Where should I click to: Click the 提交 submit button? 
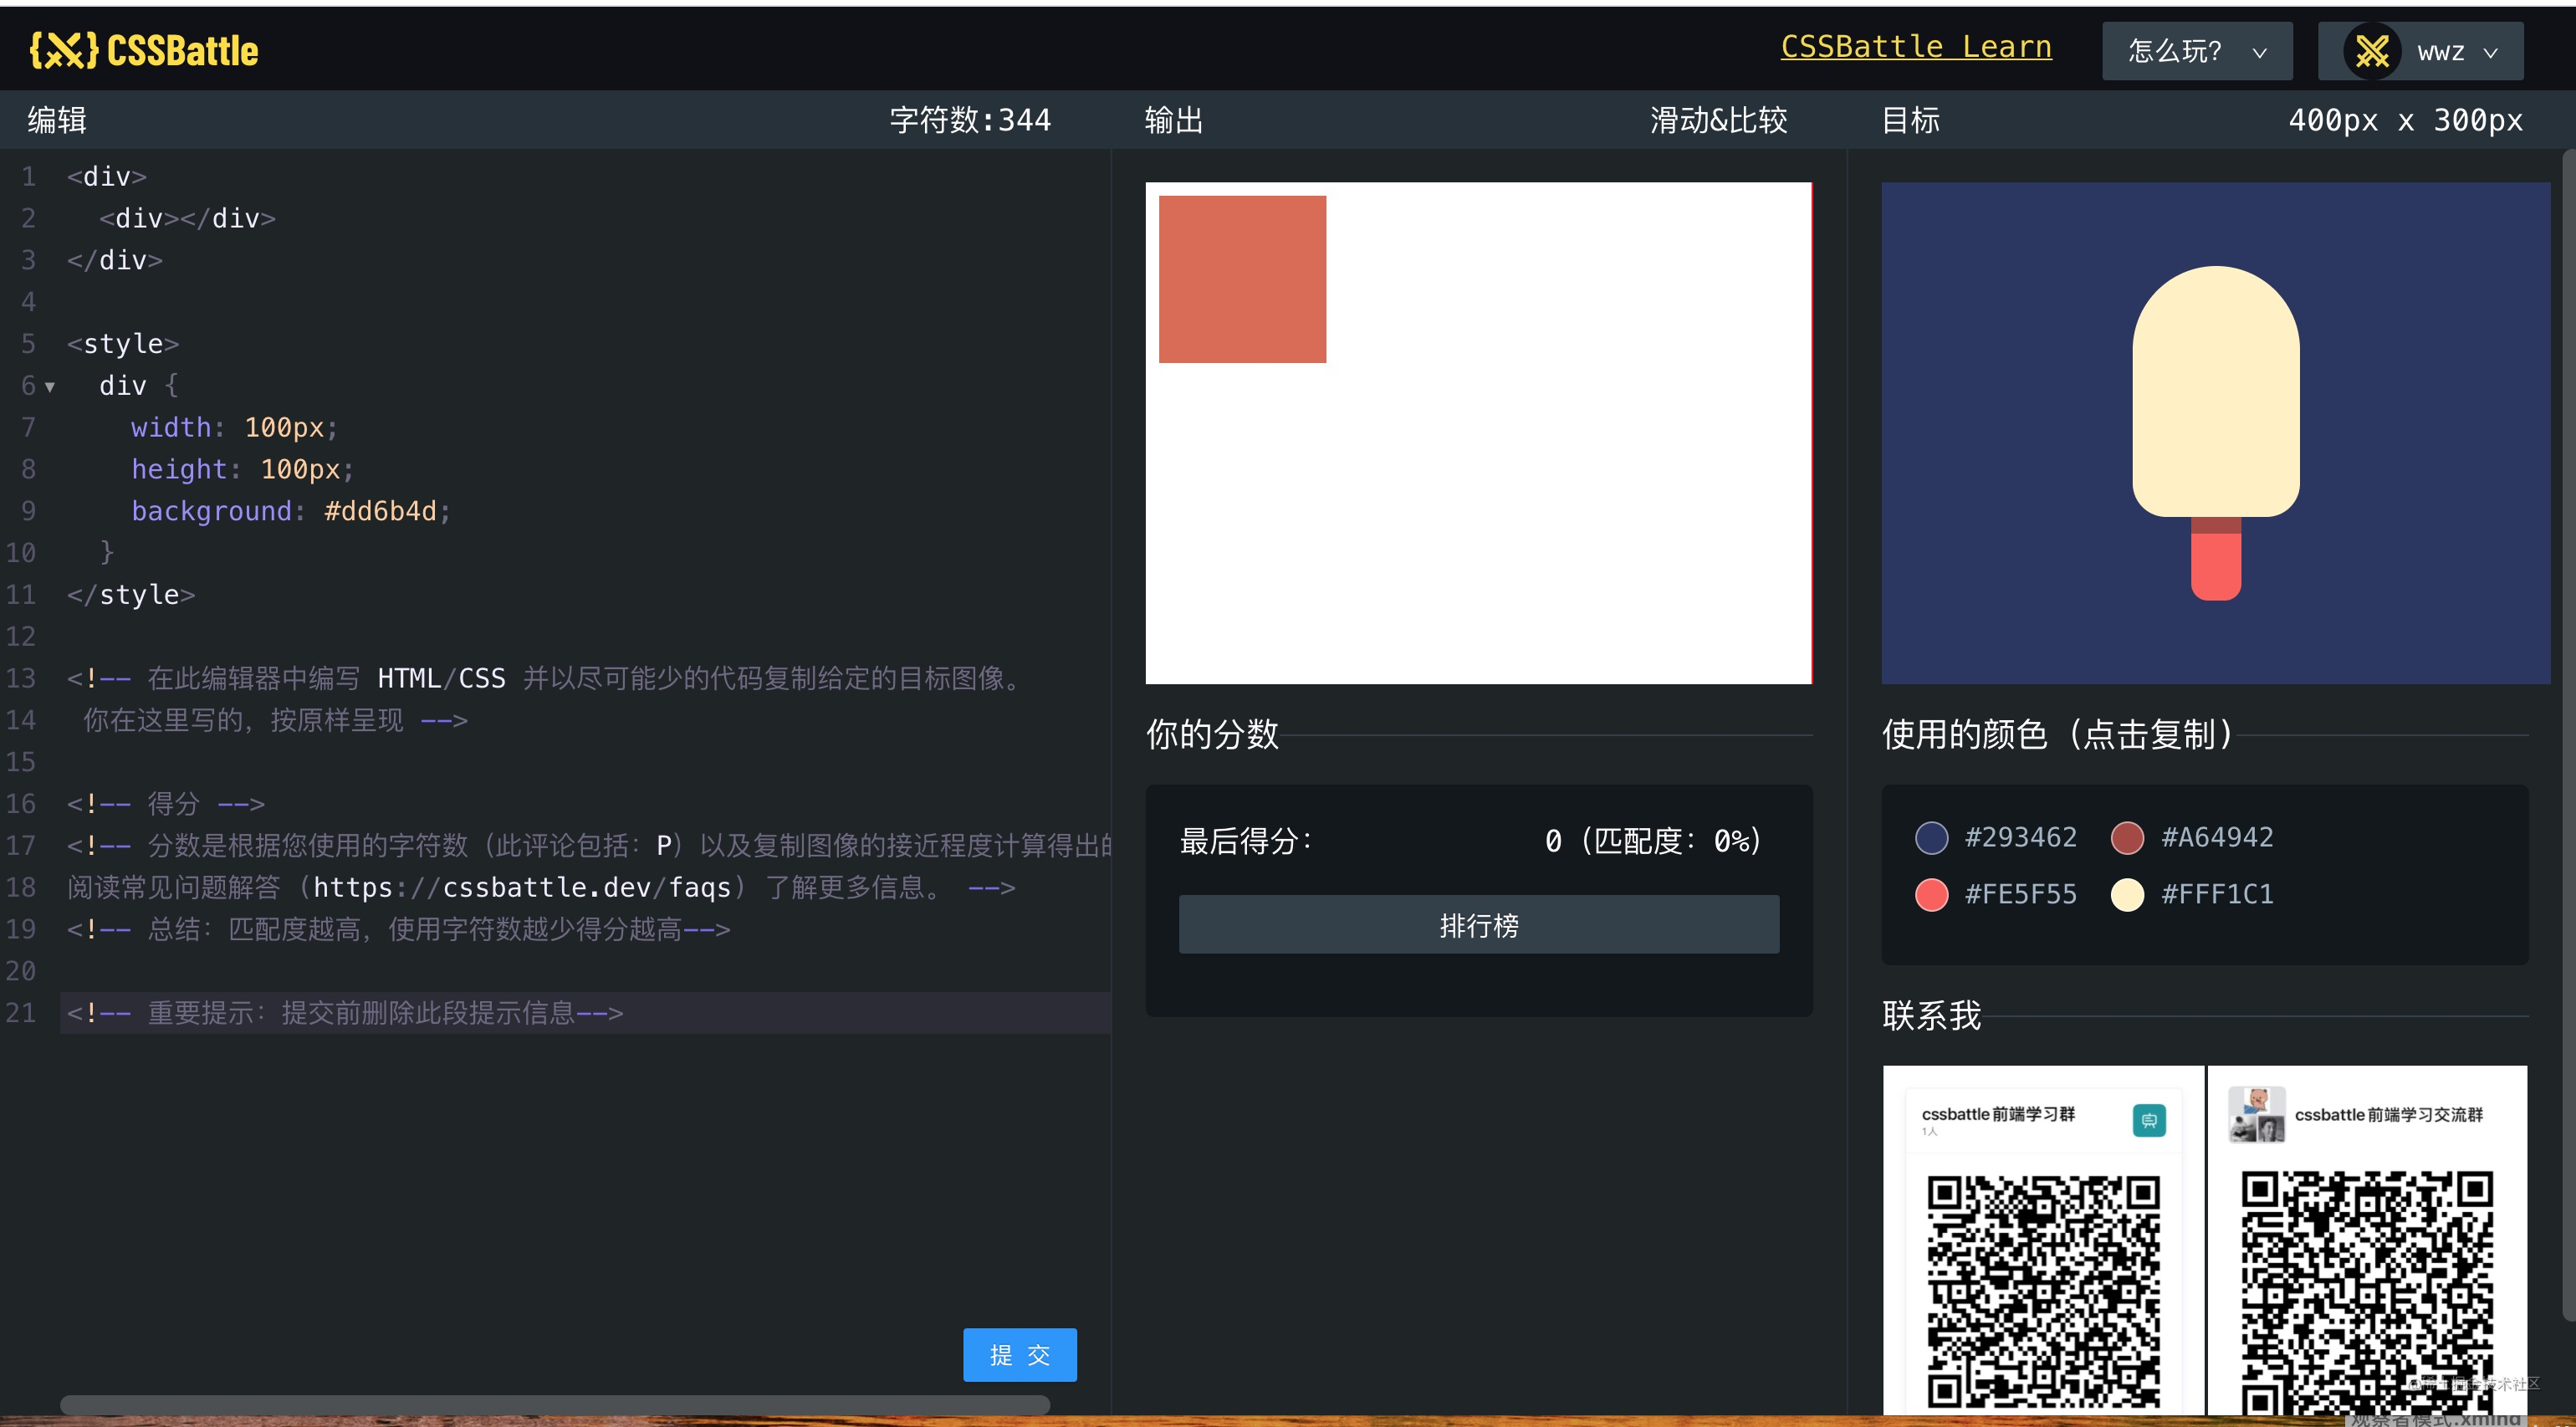pyautogui.click(x=1021, y=1355)
